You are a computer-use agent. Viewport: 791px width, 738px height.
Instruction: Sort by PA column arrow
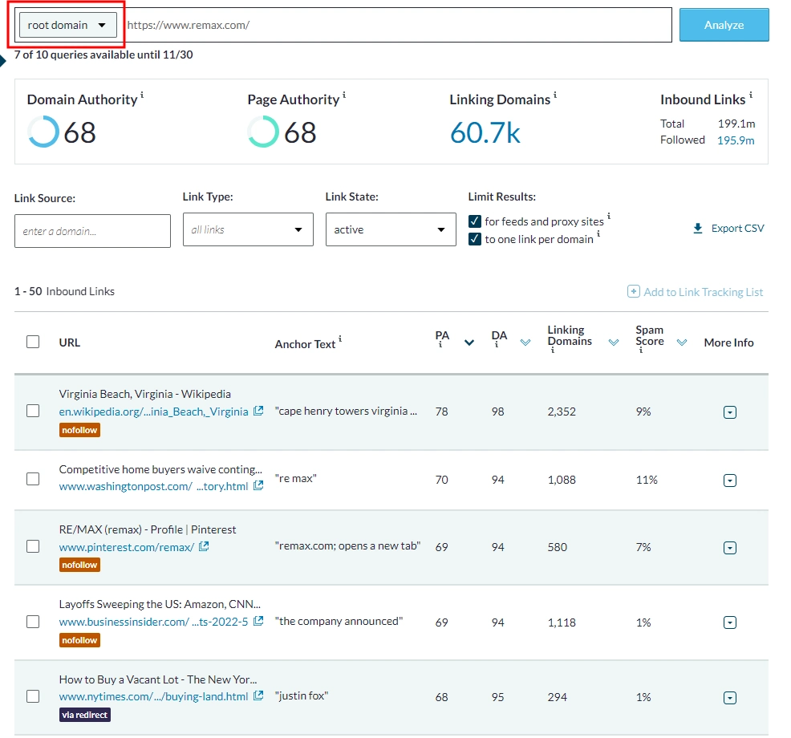click(469, 343)
